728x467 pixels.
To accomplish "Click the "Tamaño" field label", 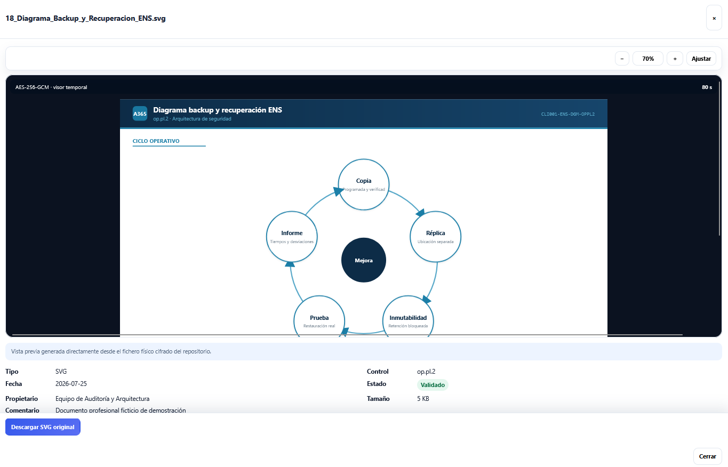I will (378, 399).
